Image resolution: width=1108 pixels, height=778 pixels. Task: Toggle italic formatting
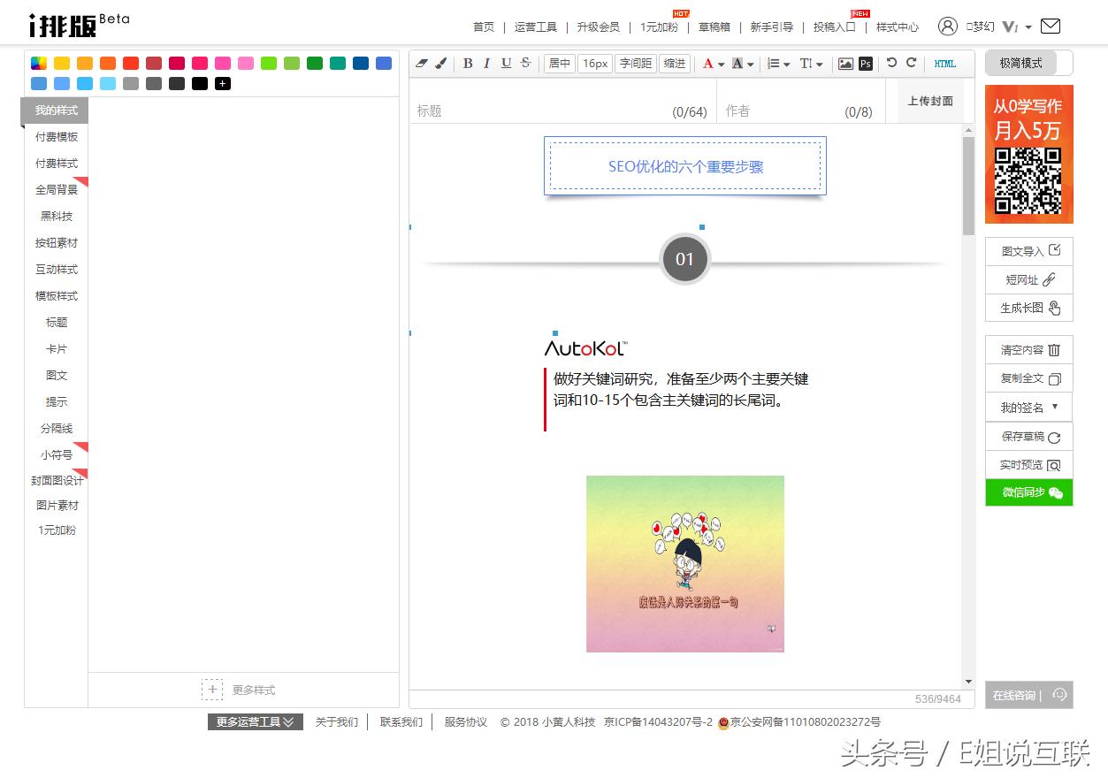coord(486,63)
